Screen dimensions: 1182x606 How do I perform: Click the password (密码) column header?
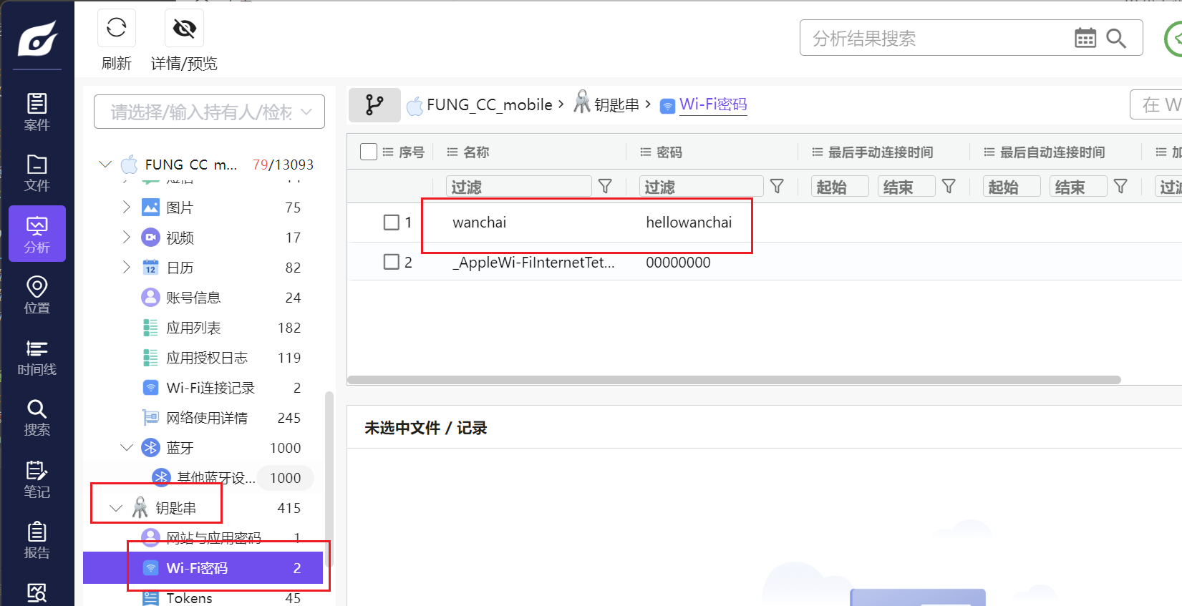pos(669,152)
